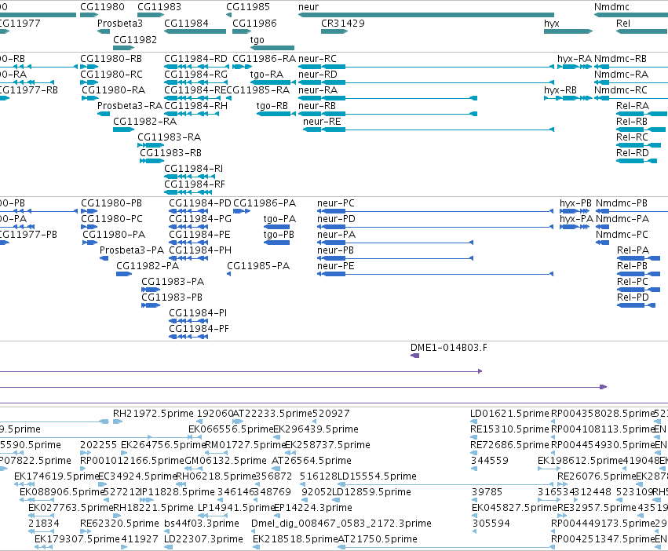Click EST label Dmel_dig_008467_0583_2172.3prime
Image resolution: width=668 pixels, height=551 pixels.
pos(341,524)
